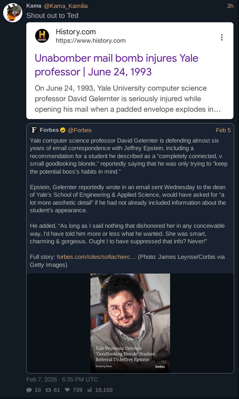The height and width of the screenshot is (399, 239).
Task: Click the Forbes verified badge
Action: (63, 130)
